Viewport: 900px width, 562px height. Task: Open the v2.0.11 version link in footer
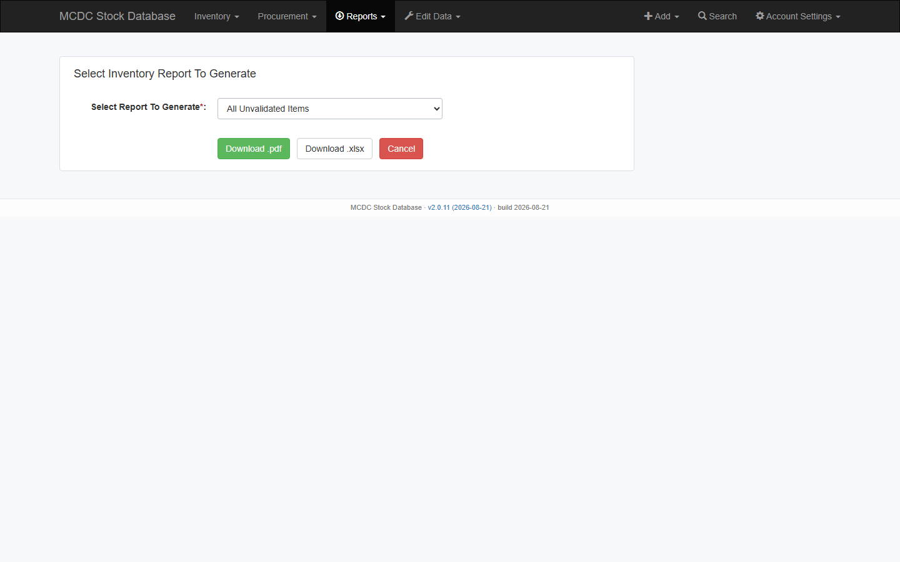click(x=459, y=207)
